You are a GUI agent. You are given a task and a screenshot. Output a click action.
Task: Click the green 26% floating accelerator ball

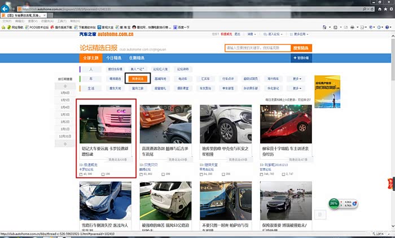[334, 203]
